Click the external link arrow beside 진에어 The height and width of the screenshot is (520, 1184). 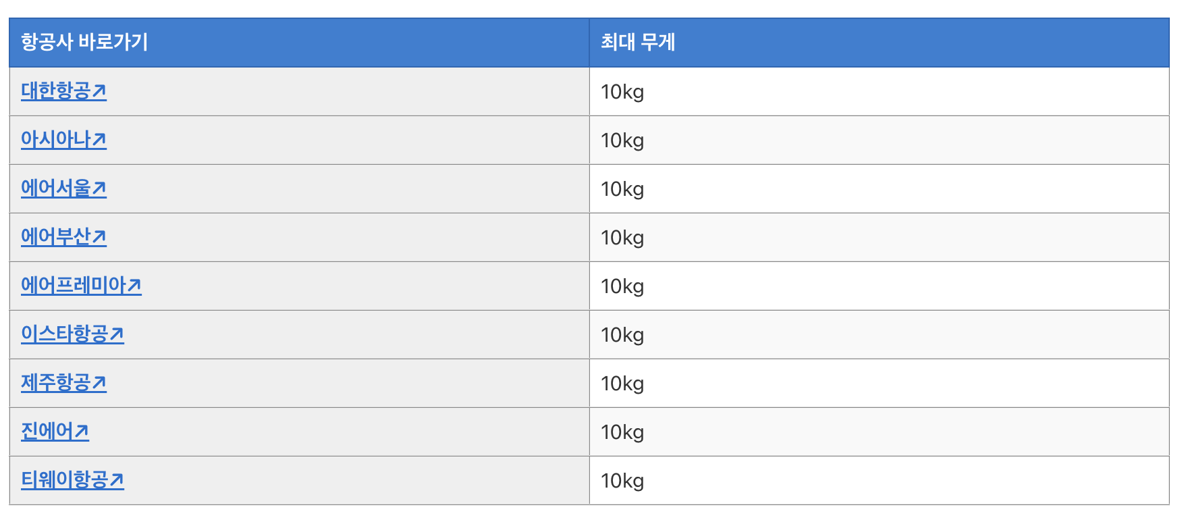click(82, 430)
